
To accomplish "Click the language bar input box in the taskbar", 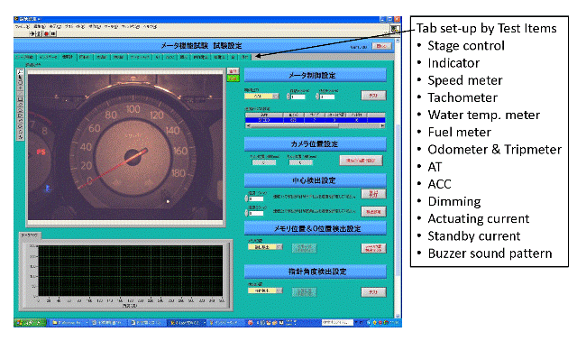I will tap(336, 323).
